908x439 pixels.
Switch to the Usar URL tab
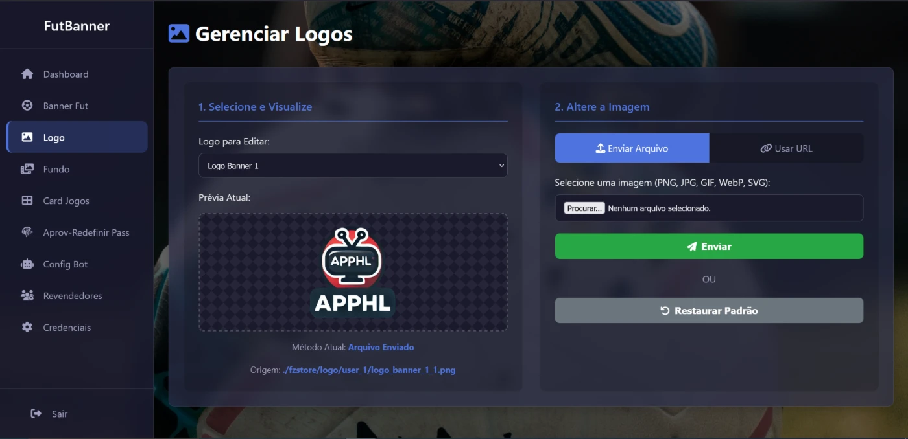(786, 148)
